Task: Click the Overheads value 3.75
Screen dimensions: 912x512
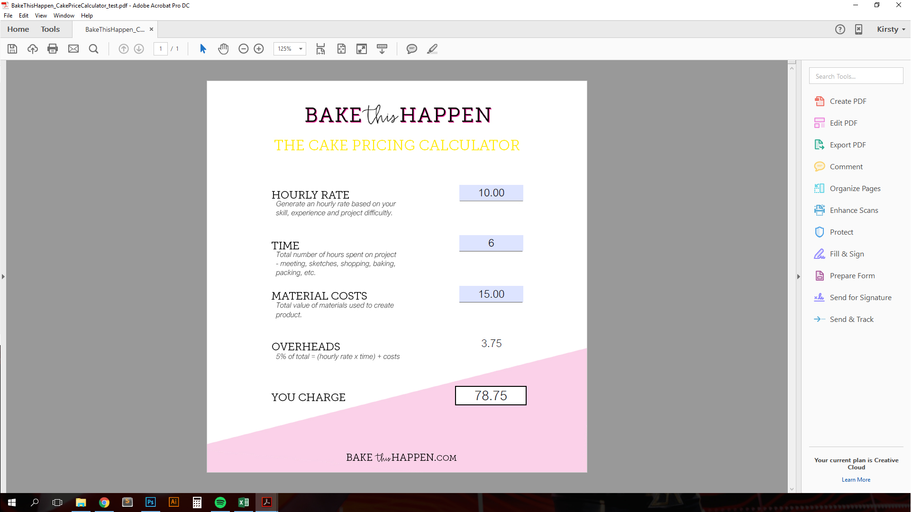Action: pos(491,343)
